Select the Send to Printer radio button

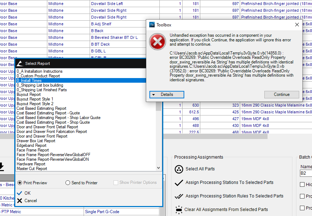pos(68,183)
